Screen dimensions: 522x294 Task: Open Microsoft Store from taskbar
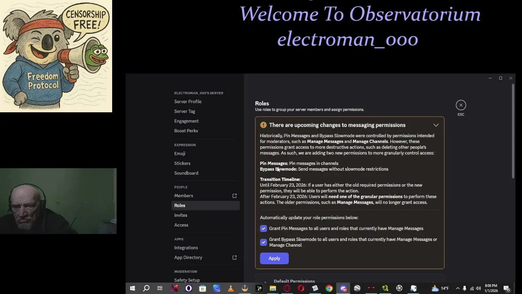point(202,289)
